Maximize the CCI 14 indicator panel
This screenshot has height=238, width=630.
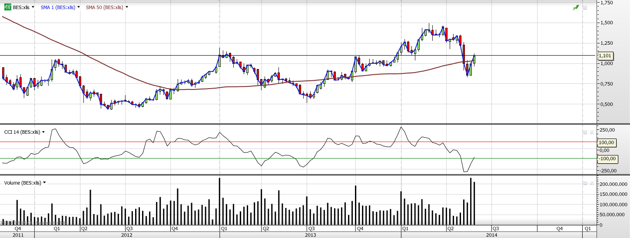tap(585, 132)
